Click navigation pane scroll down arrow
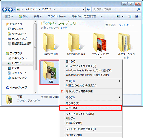This screenshot has width=143, height=138. coord(35,92)
